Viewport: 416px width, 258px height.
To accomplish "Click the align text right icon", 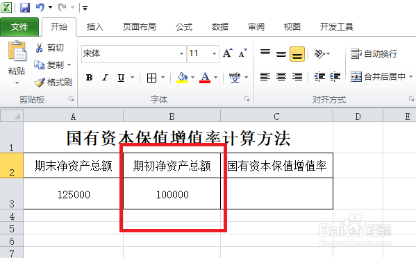I will [297, 77].
